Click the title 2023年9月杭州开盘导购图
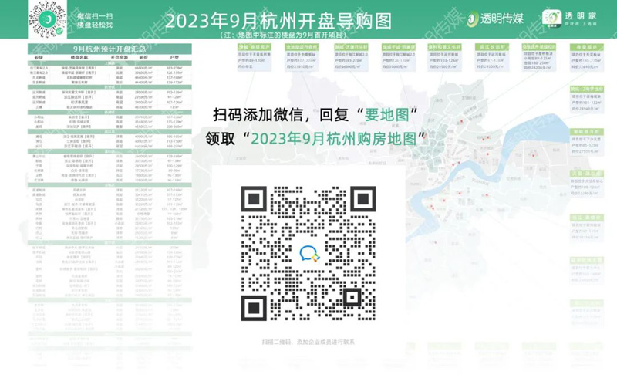The height and width of the screenshot is (385, 617). [278, 21]
